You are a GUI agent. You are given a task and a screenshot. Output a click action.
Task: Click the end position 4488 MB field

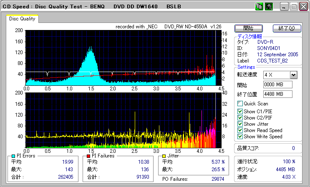pyautogui.click(x=278, y=94)
